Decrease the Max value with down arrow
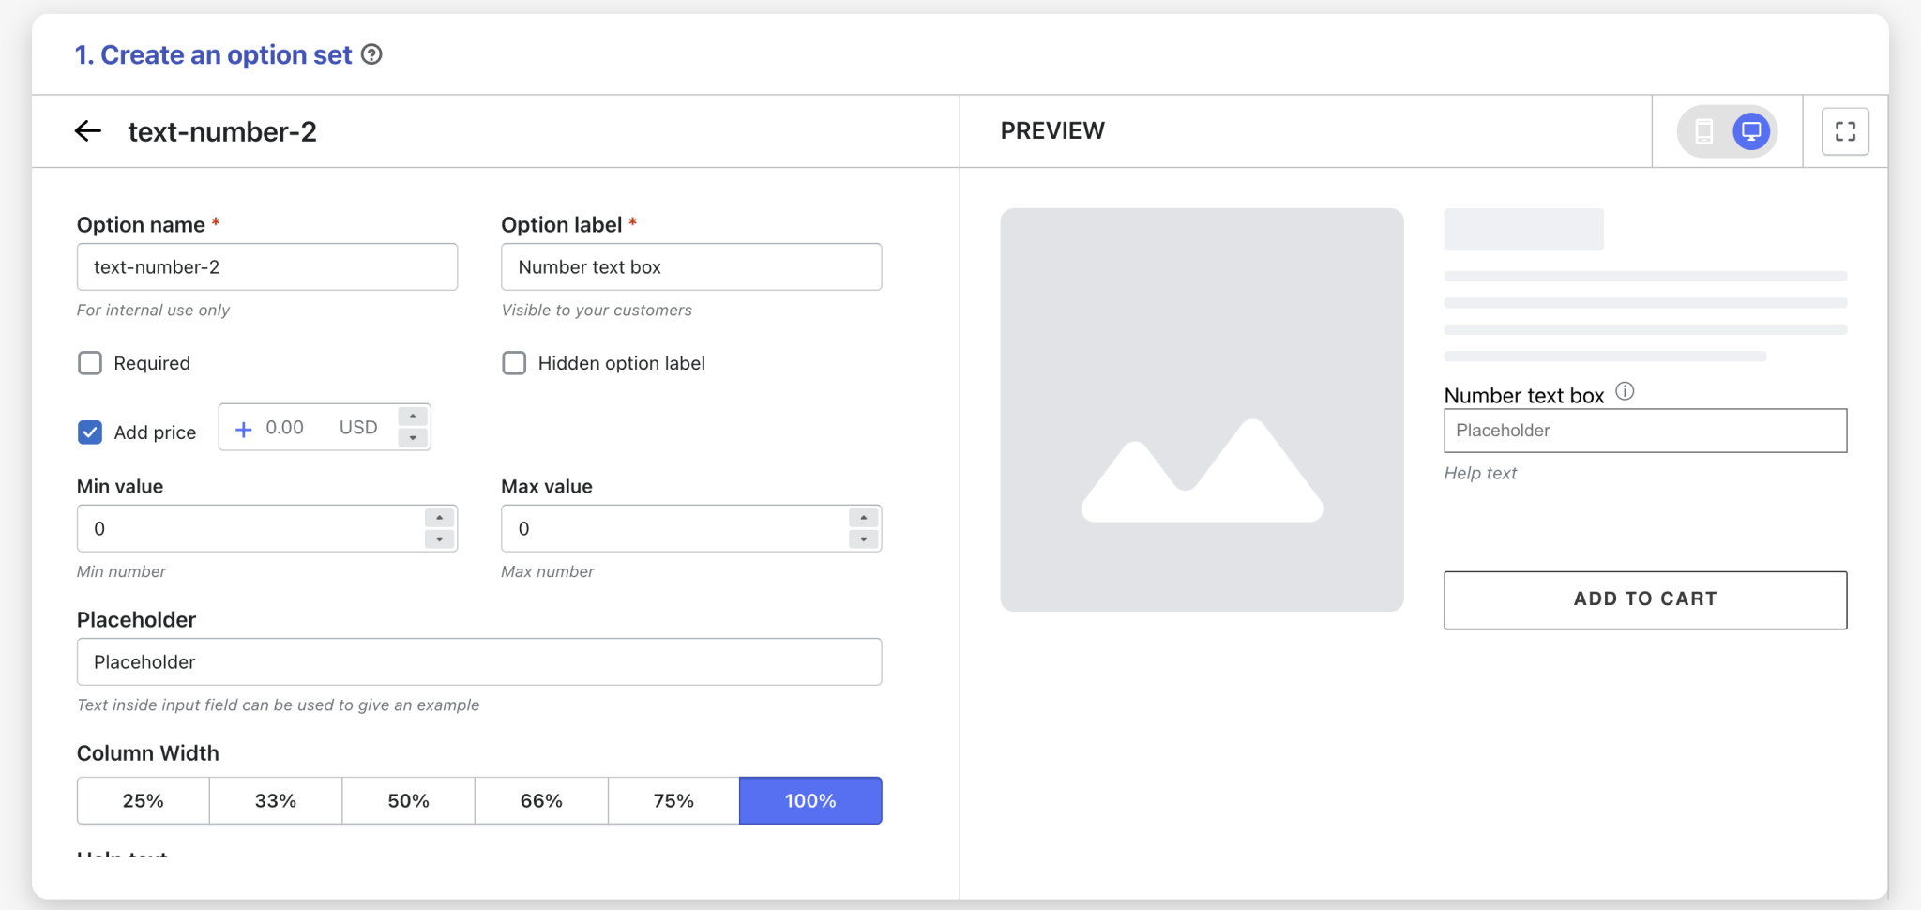This screenshot has height=910, width=1921. pyautogui.click(x=863, y=539)
